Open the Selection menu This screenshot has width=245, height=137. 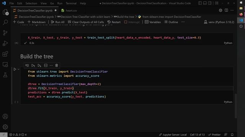tap(31, 3)
